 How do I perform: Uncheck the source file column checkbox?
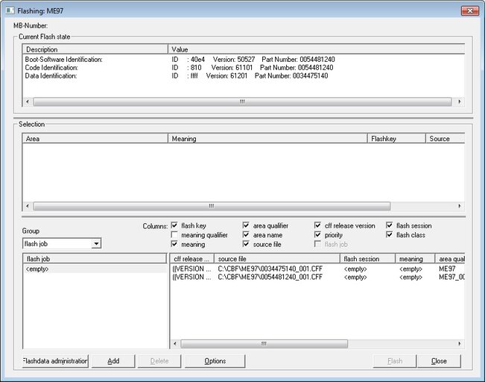click(247, 244)
